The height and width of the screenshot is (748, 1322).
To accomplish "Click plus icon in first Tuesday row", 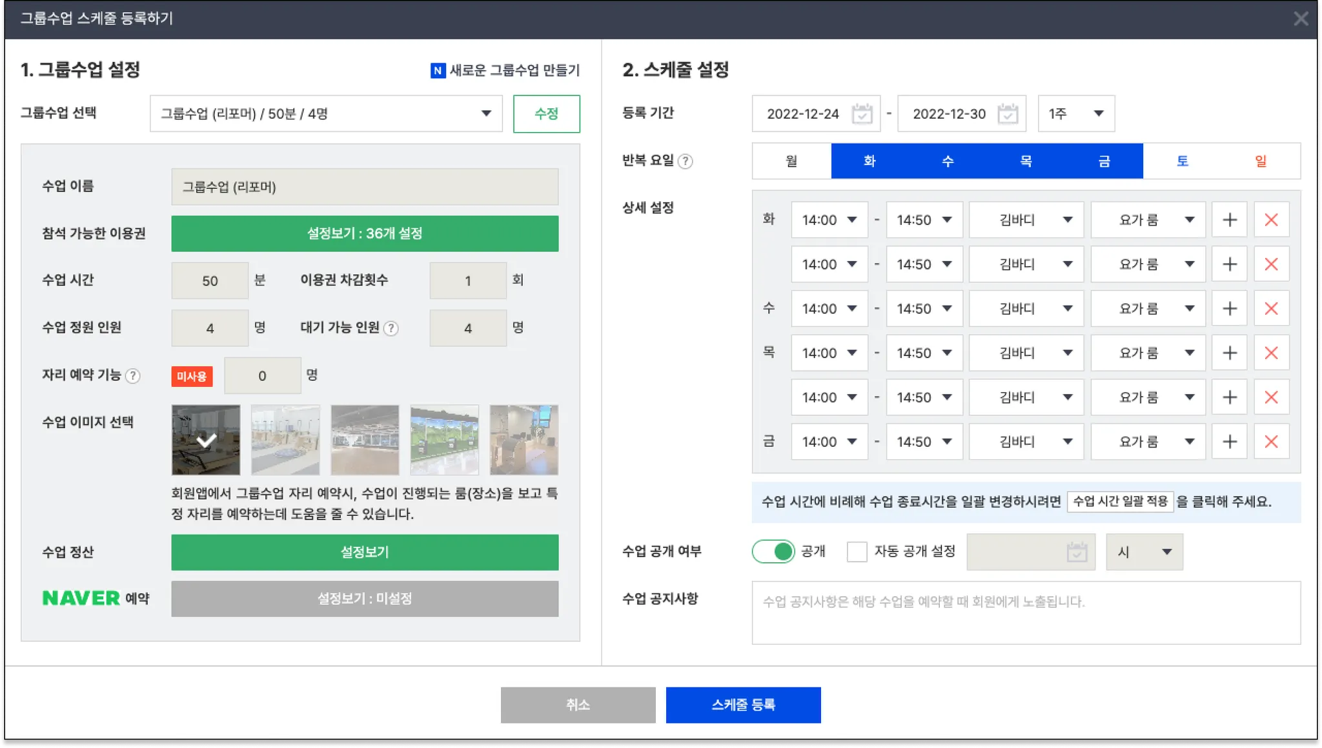I will pos(1229,220).
